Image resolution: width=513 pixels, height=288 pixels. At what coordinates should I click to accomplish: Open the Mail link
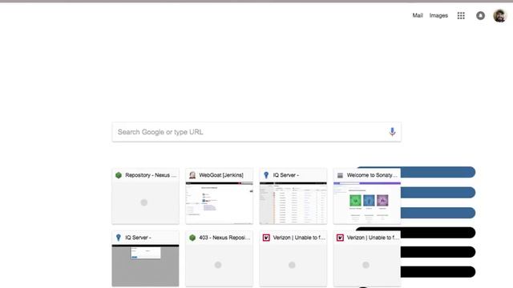tap(418, 15)
